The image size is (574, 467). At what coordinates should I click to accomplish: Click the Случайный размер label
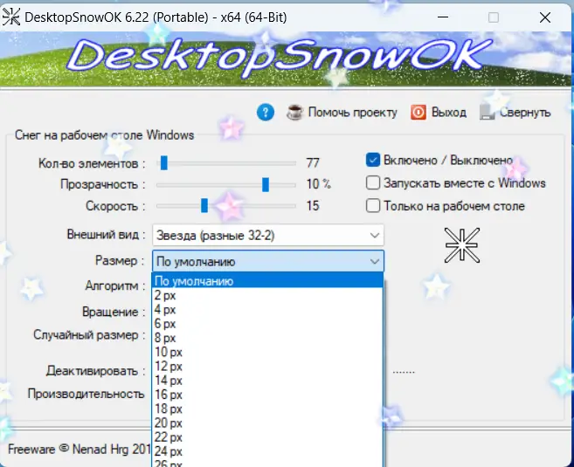[89, 335]
